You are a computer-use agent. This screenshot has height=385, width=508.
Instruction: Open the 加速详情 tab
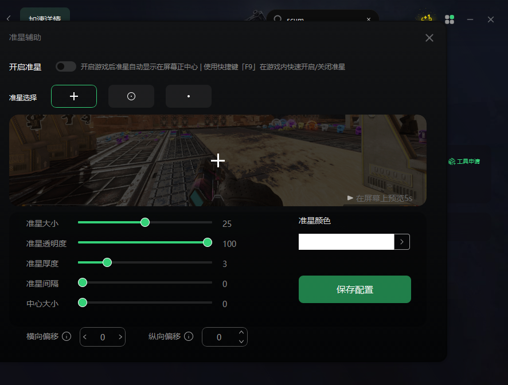click(x=45, y=17)
